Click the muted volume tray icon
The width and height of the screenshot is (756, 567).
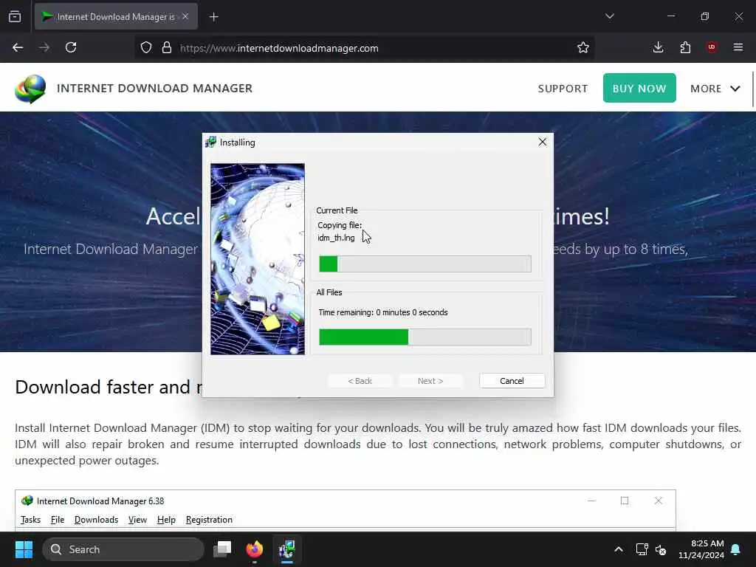pos(661,549)
